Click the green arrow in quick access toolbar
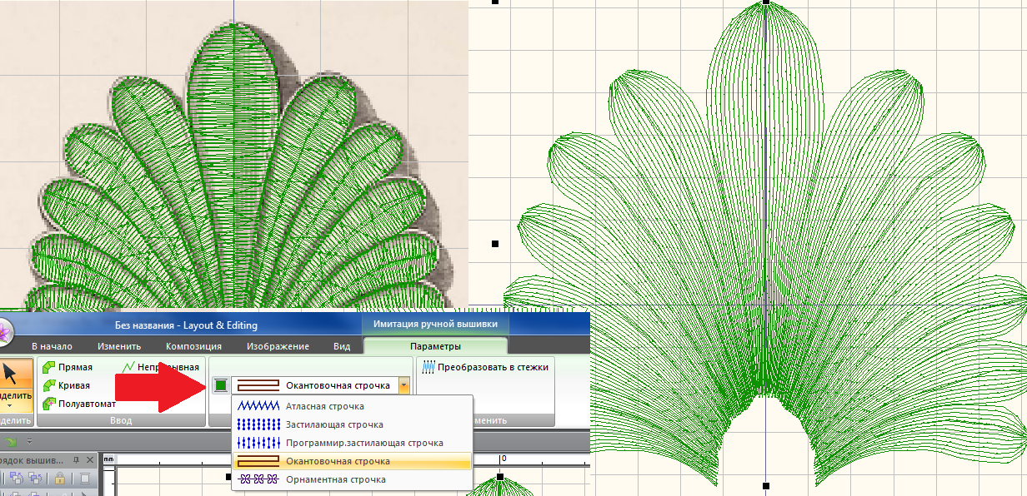This screenshot has width=1027, height=496. [11, 441]
